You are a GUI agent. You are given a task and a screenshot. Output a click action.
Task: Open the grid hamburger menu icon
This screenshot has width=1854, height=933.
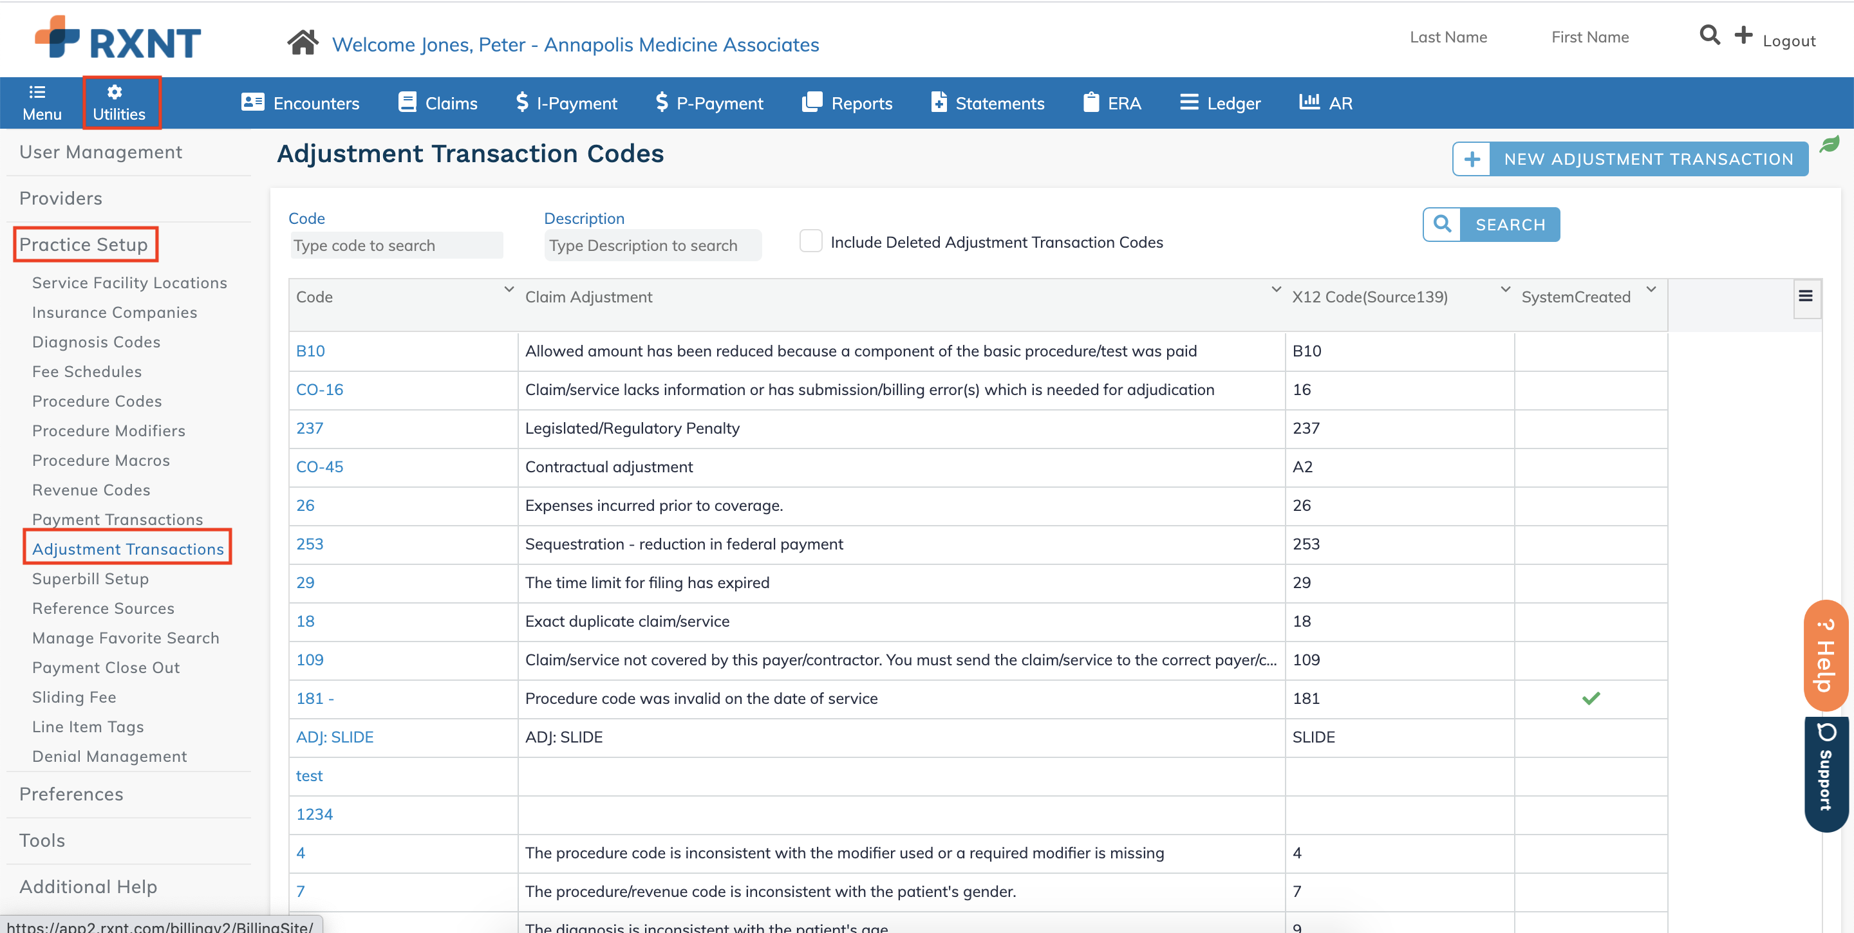point(1805,295)
